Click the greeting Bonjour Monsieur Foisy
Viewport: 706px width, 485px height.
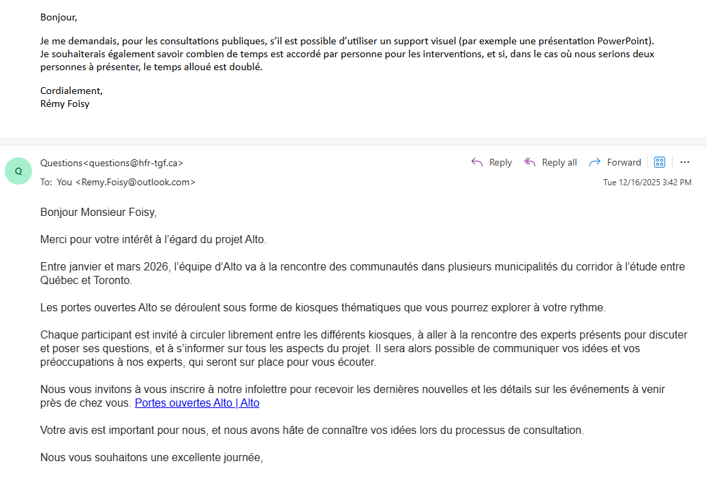(98, 212)
